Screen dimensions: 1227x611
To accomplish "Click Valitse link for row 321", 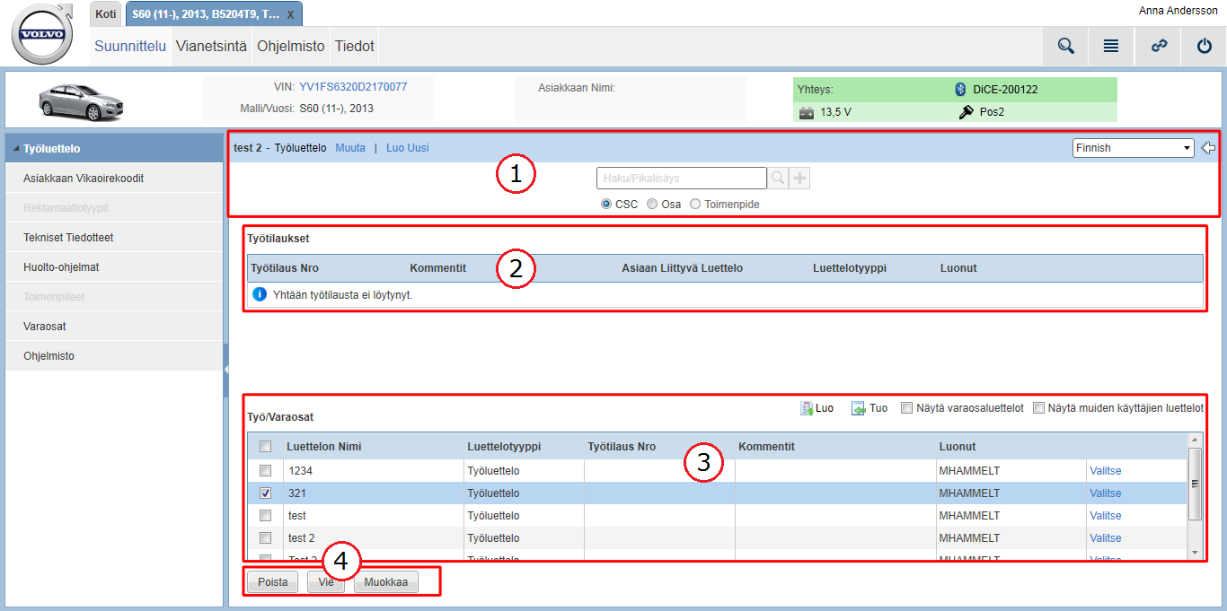I will pyautogui.click(x=1106, y=493).
